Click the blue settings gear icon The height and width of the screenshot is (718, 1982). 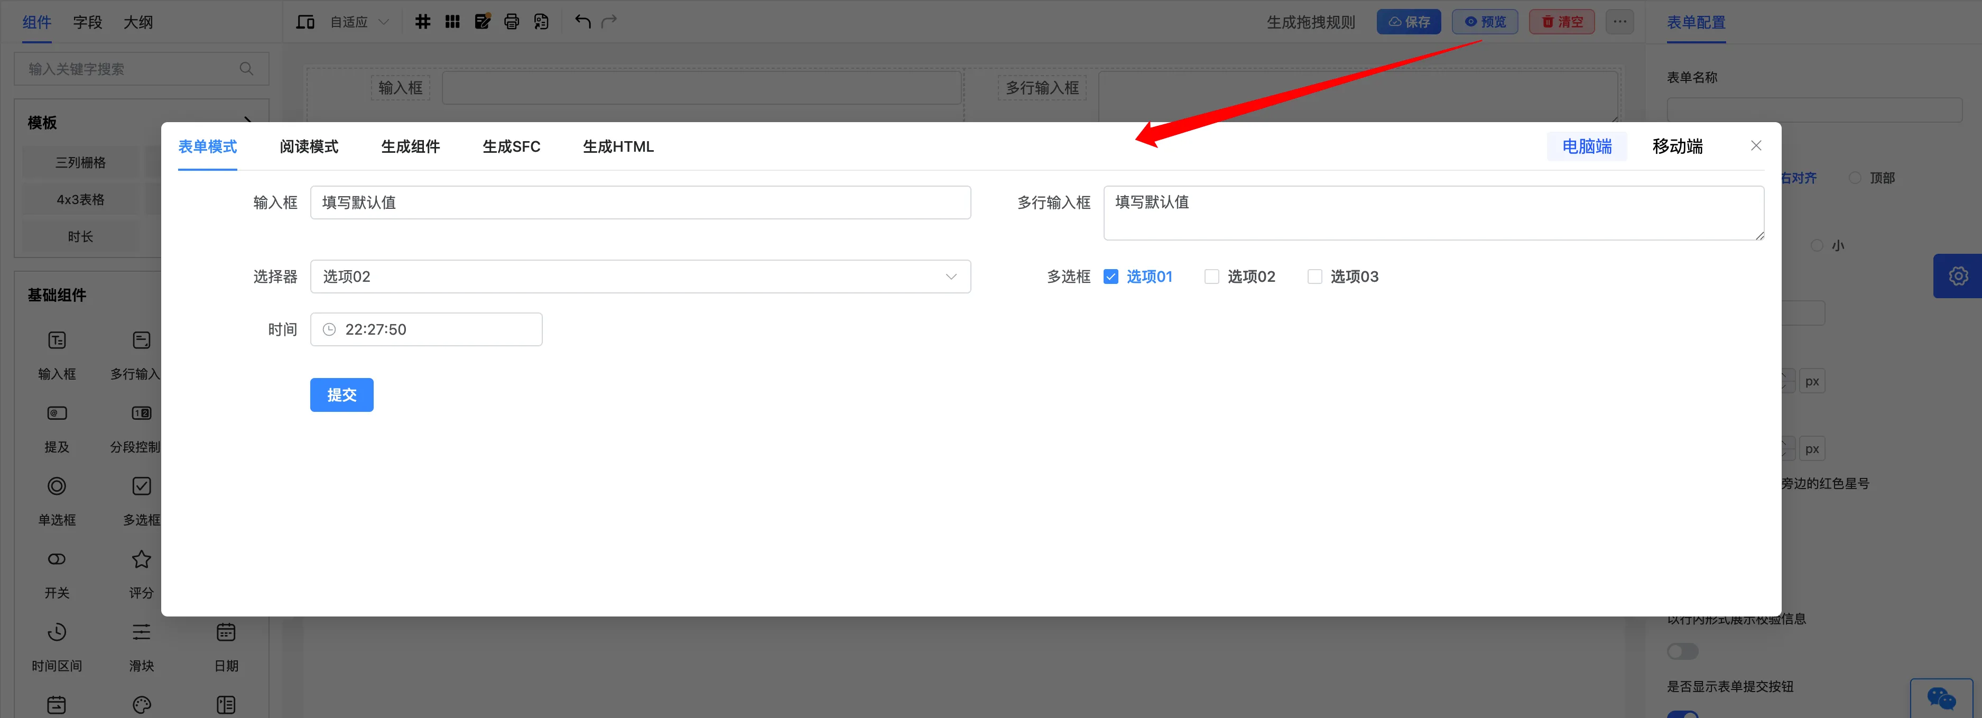[1957, 275]
